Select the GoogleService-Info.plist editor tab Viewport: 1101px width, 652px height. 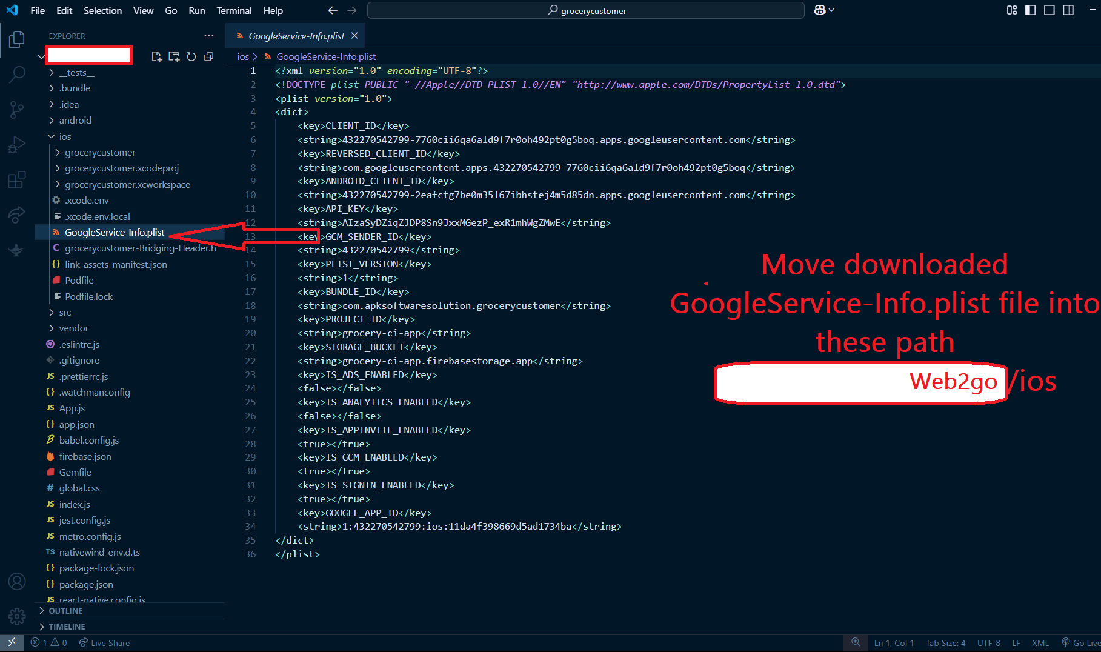(296, 36)
